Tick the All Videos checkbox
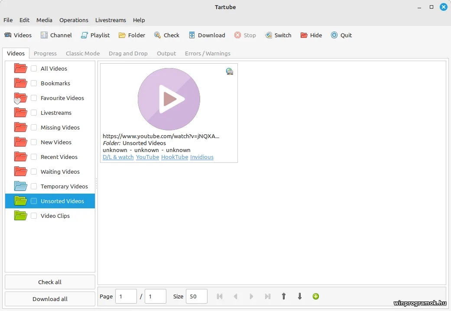 coord(34,68)
